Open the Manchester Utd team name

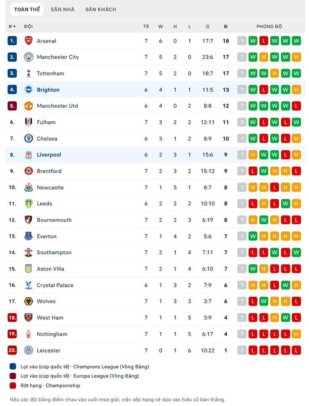coord(57,106)
